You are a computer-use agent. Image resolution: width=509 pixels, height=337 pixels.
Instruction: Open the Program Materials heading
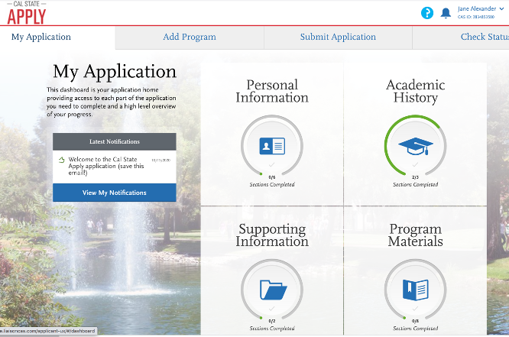416,235
